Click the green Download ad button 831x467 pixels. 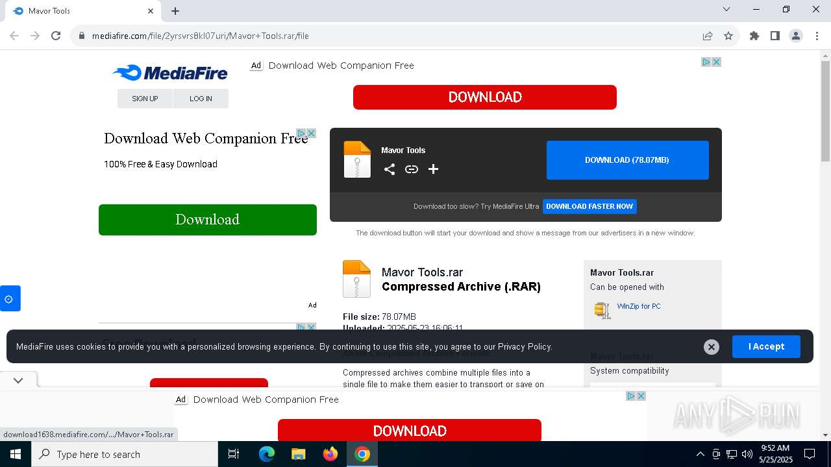tap(208, 220)
